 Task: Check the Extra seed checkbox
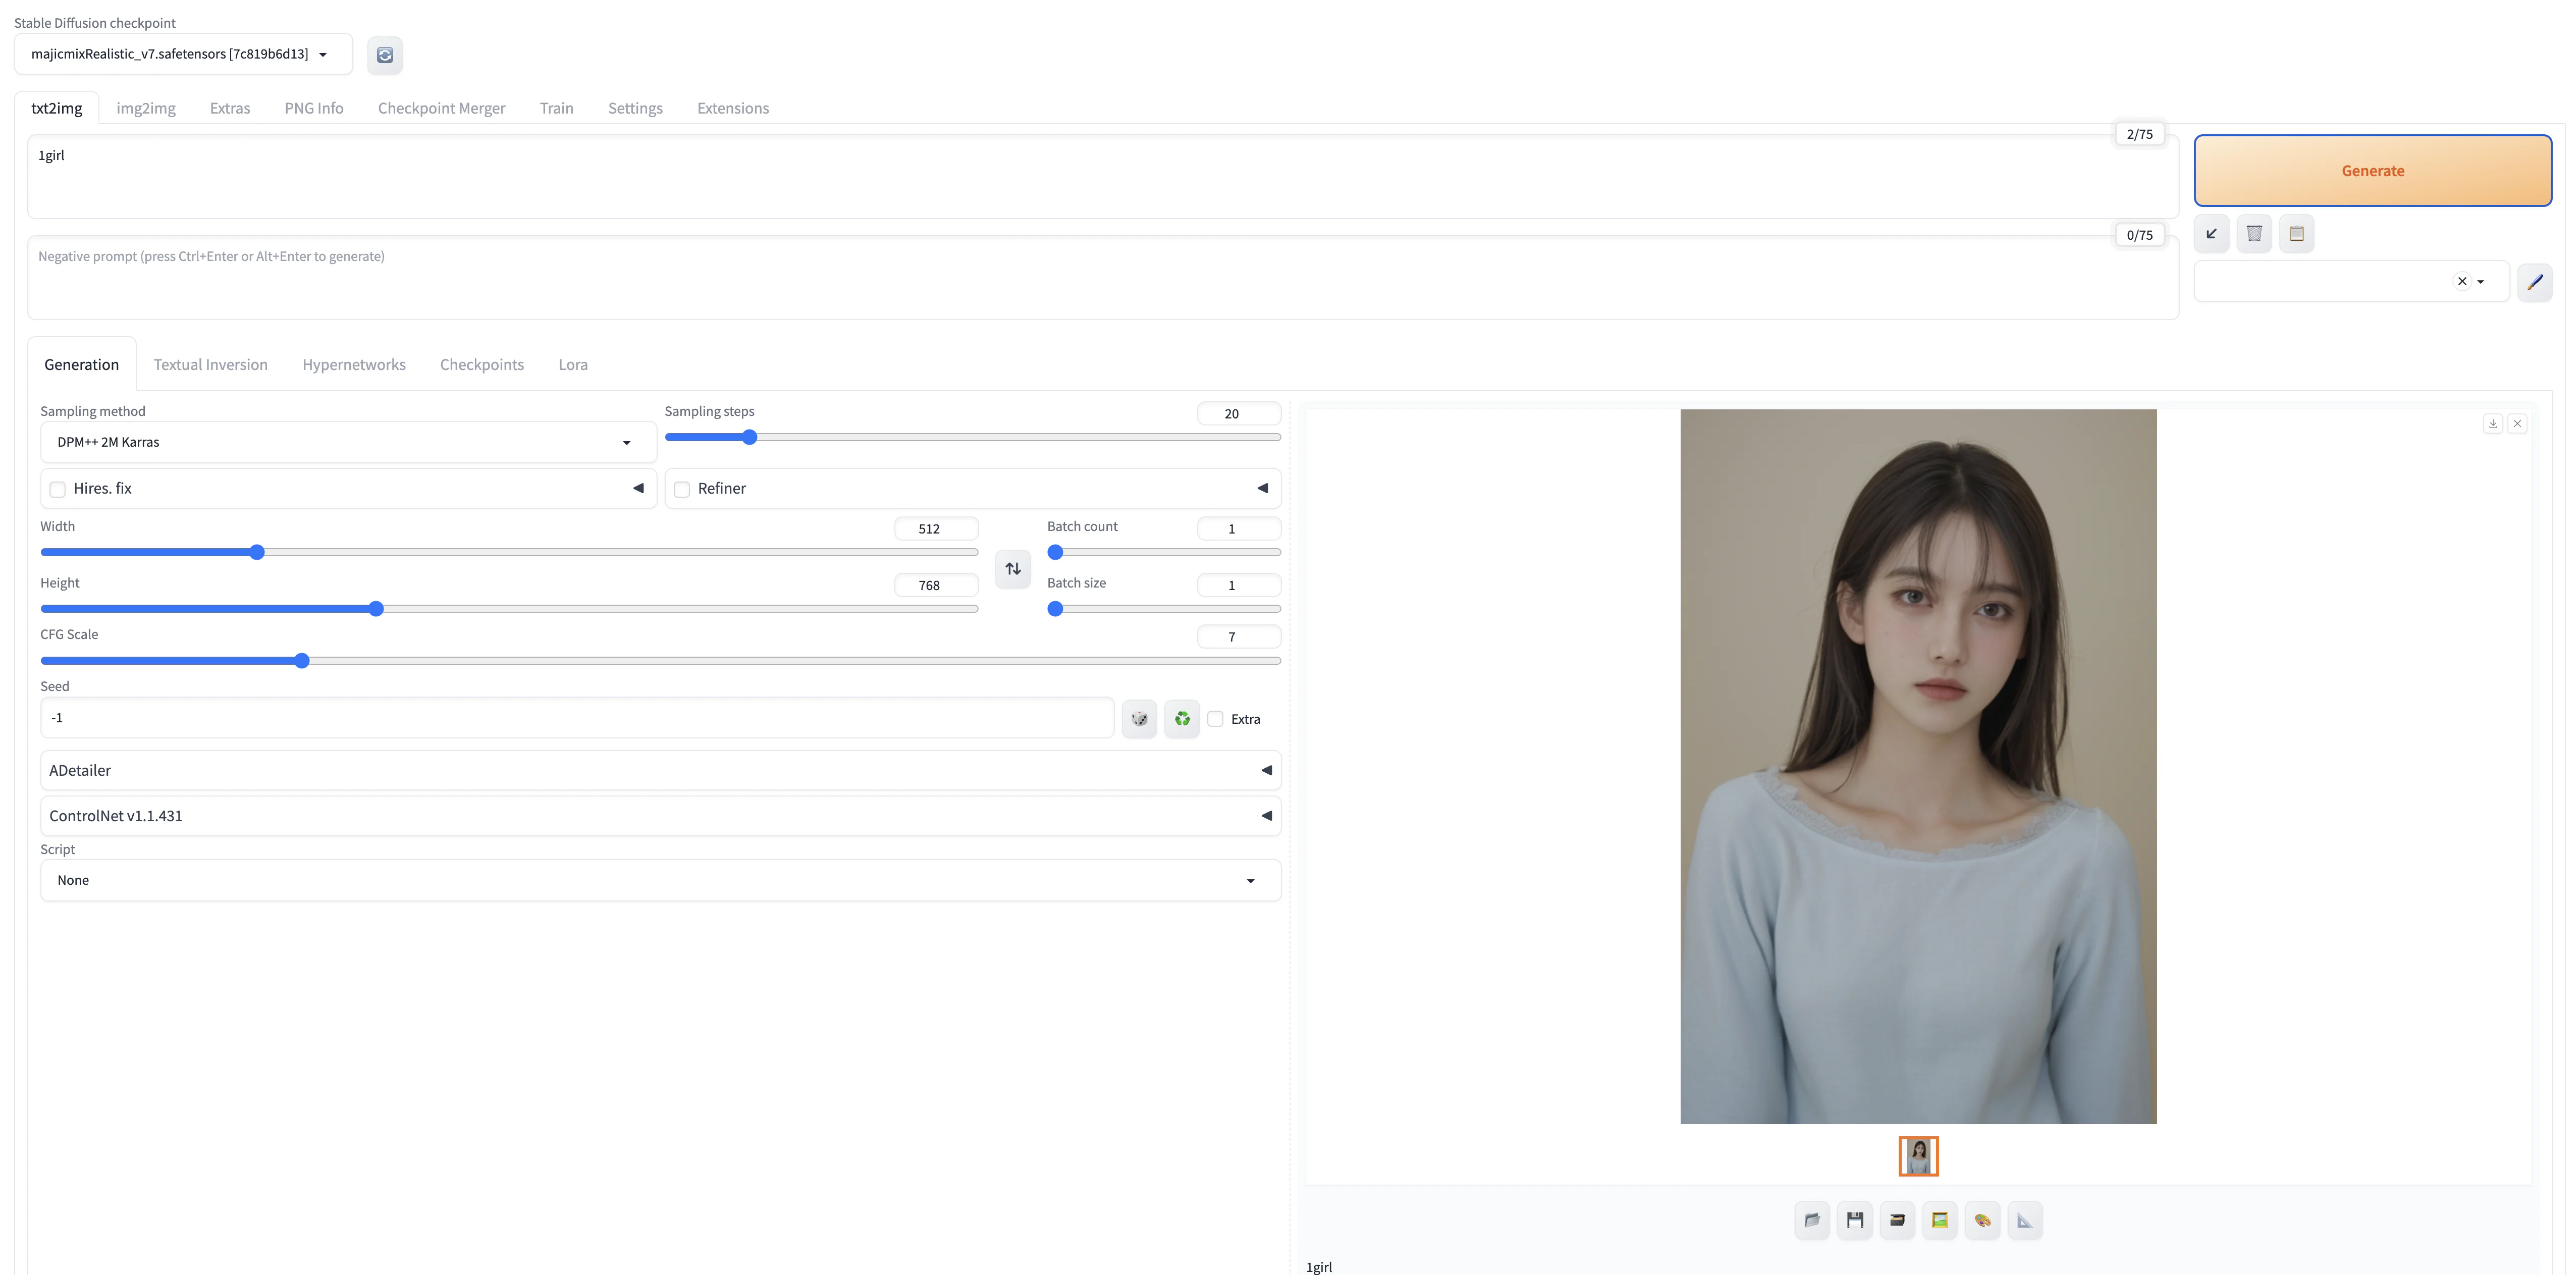1215,718
